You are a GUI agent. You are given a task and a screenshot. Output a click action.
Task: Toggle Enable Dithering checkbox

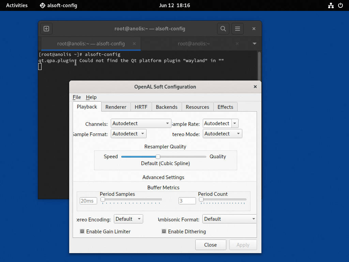tap(164, 231)
